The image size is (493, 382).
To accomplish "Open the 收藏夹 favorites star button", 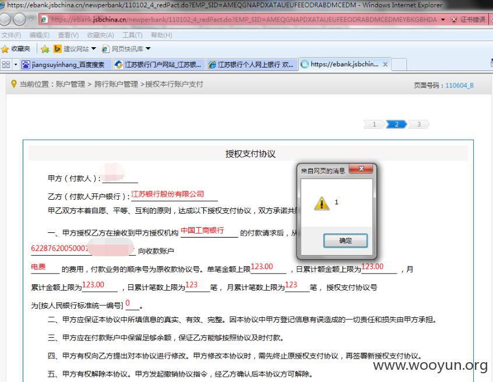I will 16,49.
